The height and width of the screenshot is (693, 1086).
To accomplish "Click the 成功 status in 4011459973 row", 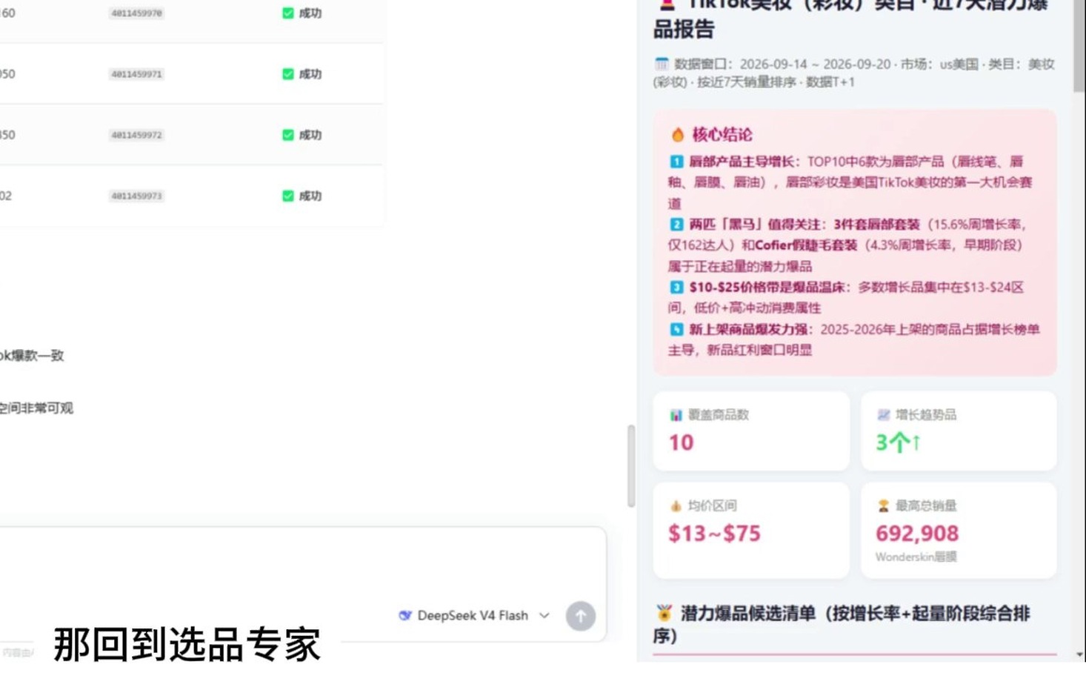I will pos(310,196).
